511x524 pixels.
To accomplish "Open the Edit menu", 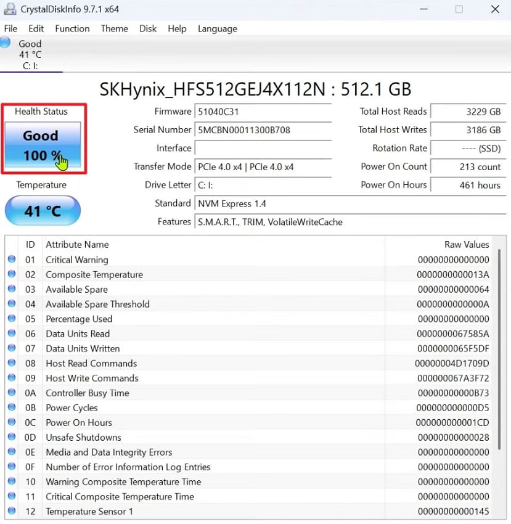I will 36,28.
